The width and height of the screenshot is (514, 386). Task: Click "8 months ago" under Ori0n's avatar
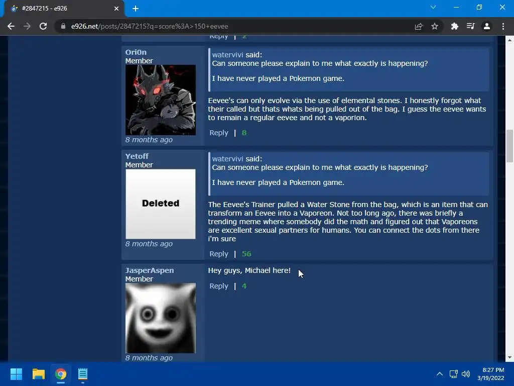(149, 140)
